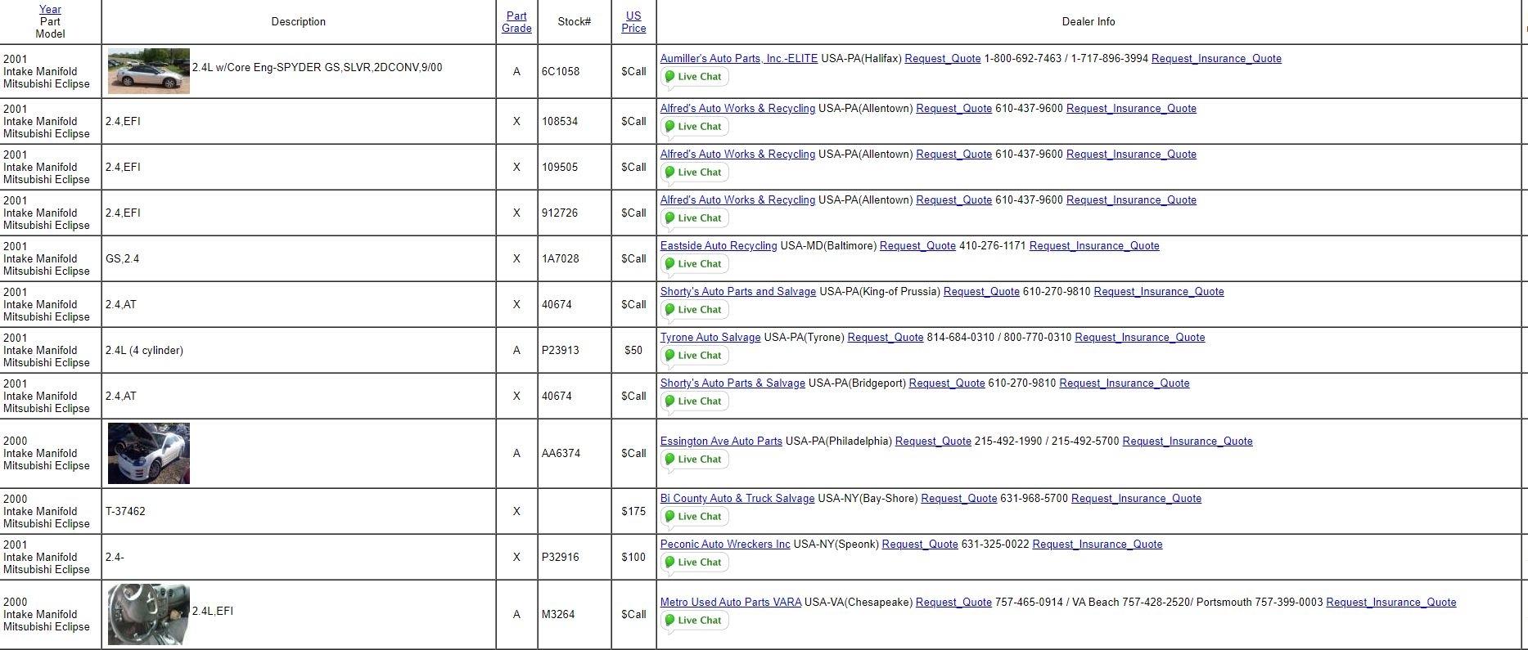1528x650 pixels.
Task: Open Peconic Auto Wreckers Inc link
Action: tap(725, 545)
